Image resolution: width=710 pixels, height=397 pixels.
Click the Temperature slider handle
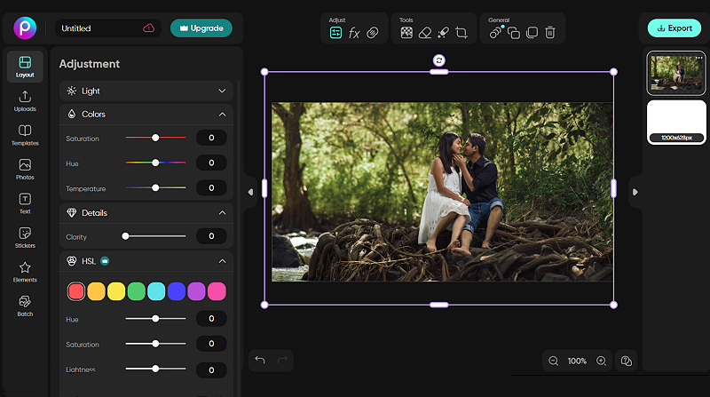coord(155,187)
